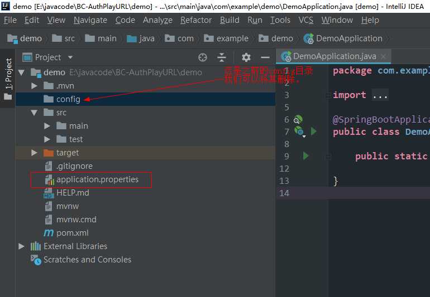Open the Refactor menu
430x297 pixels.
point(196,20)
